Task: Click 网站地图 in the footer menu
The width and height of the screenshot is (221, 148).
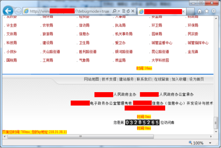Action: pyautogui.click(x=91, y=79)
